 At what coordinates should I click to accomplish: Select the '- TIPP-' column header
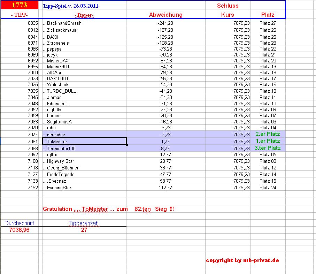coord(20,15)
